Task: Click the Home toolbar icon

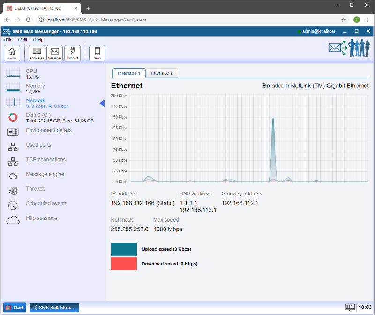Action: 12,53
